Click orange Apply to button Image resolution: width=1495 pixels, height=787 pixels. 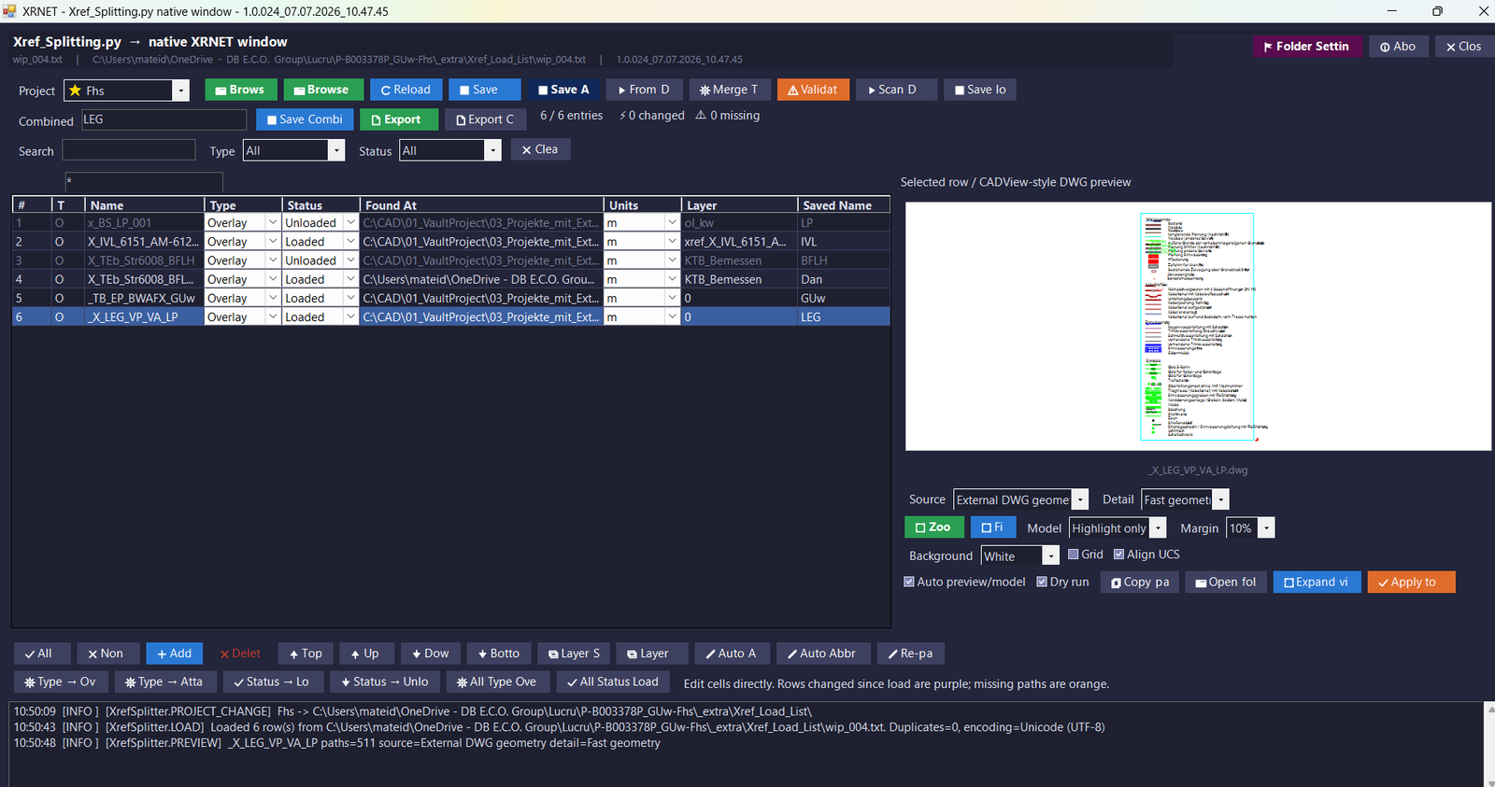click(1411, 582)
